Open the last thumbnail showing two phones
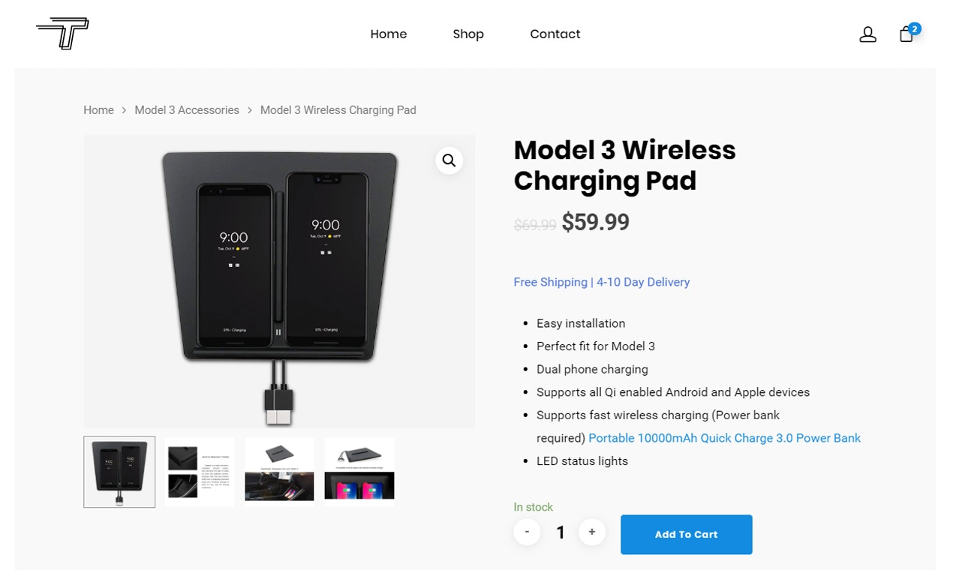 [x=359, y=472]
